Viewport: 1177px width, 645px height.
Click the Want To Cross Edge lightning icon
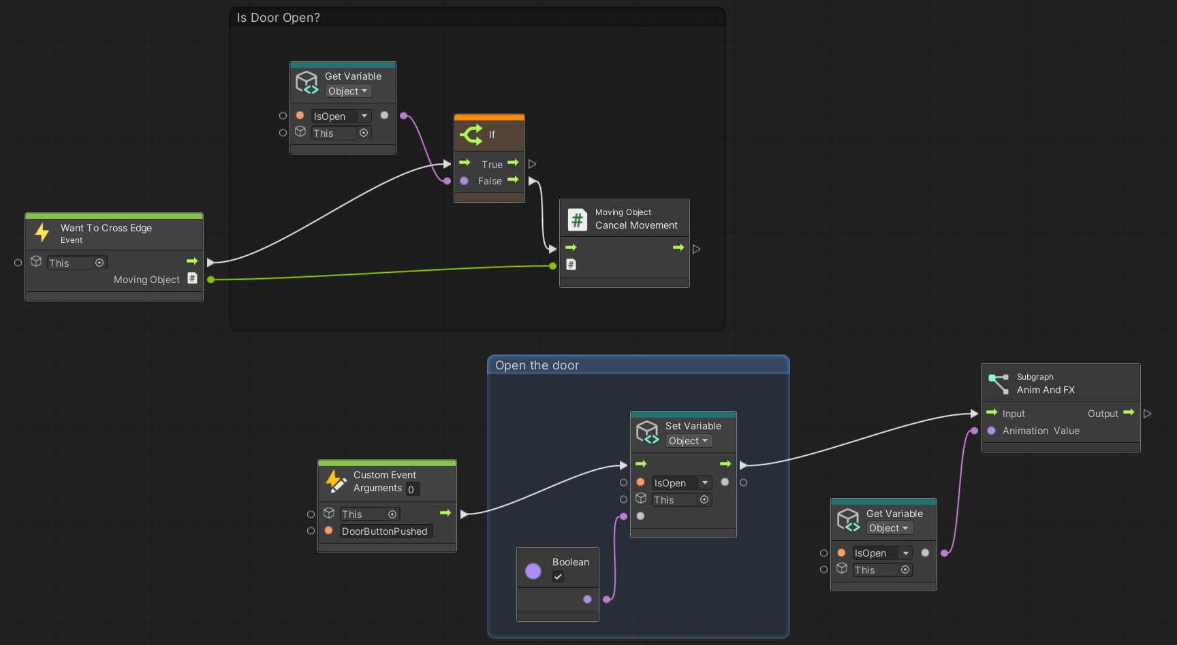(x=42, y=233)
